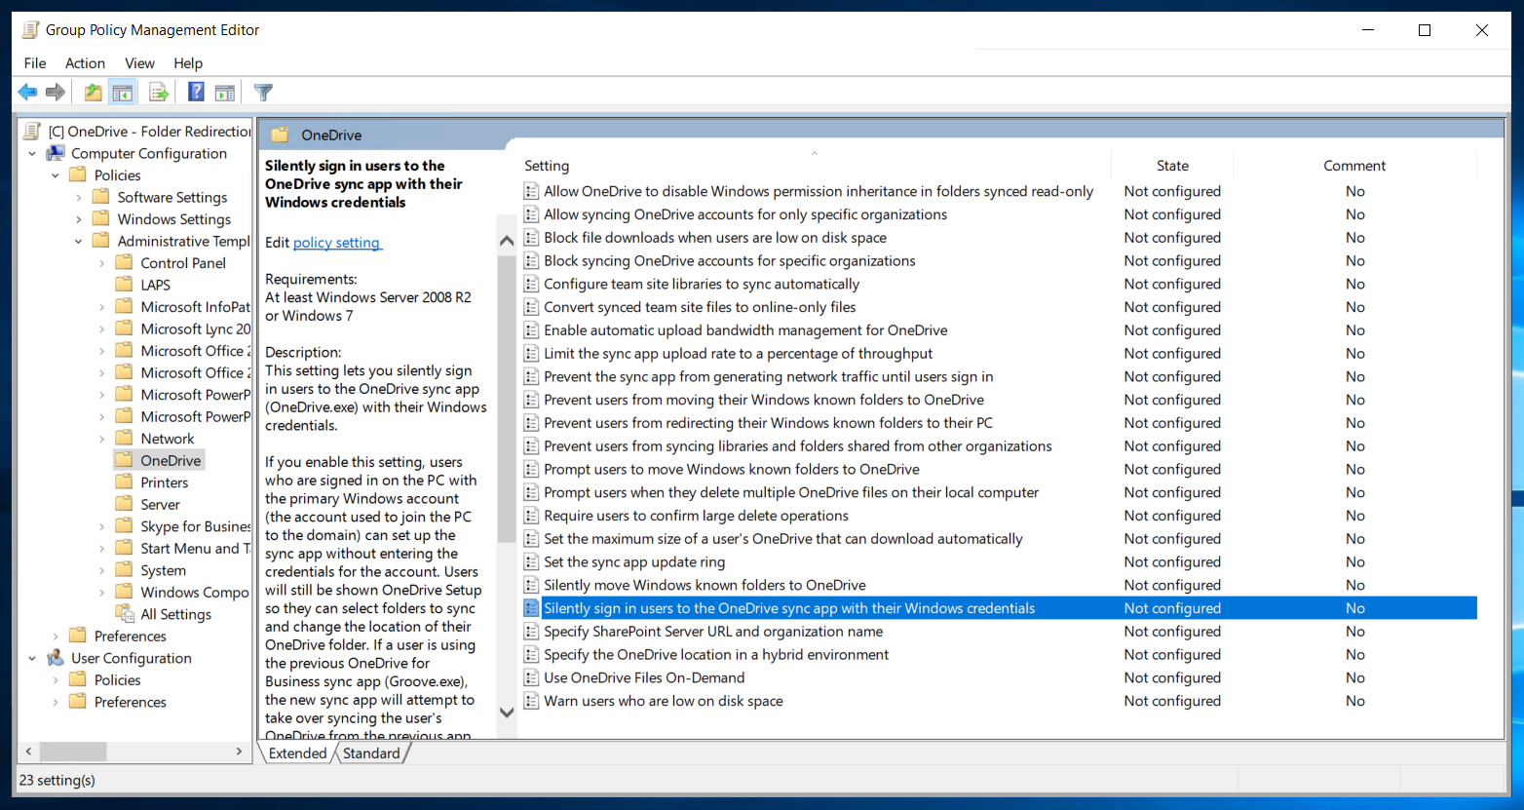
Task: Click right arrow of console tree horizontal scrollbar
Action: [240, 752]
